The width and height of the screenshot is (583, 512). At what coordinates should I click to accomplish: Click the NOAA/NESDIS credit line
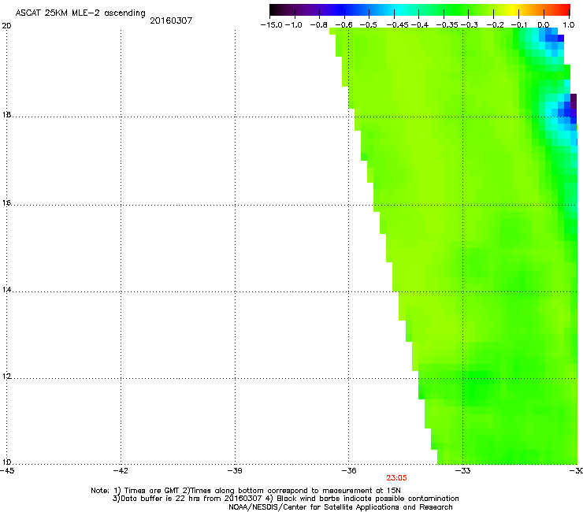click(x=340, y=507)
